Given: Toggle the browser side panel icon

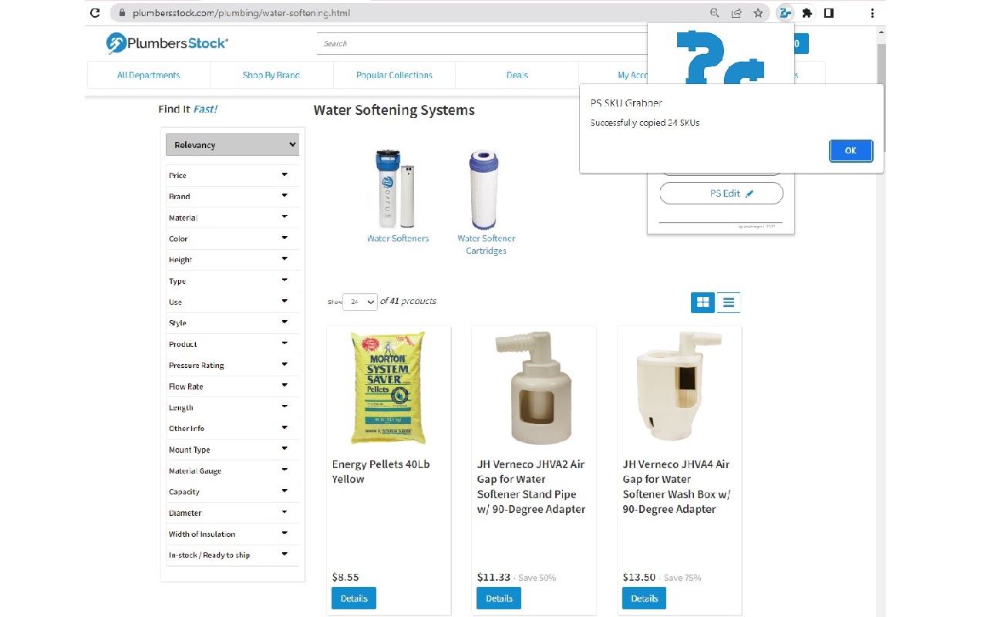Looking at the screenshot, I should coord(829,13).
